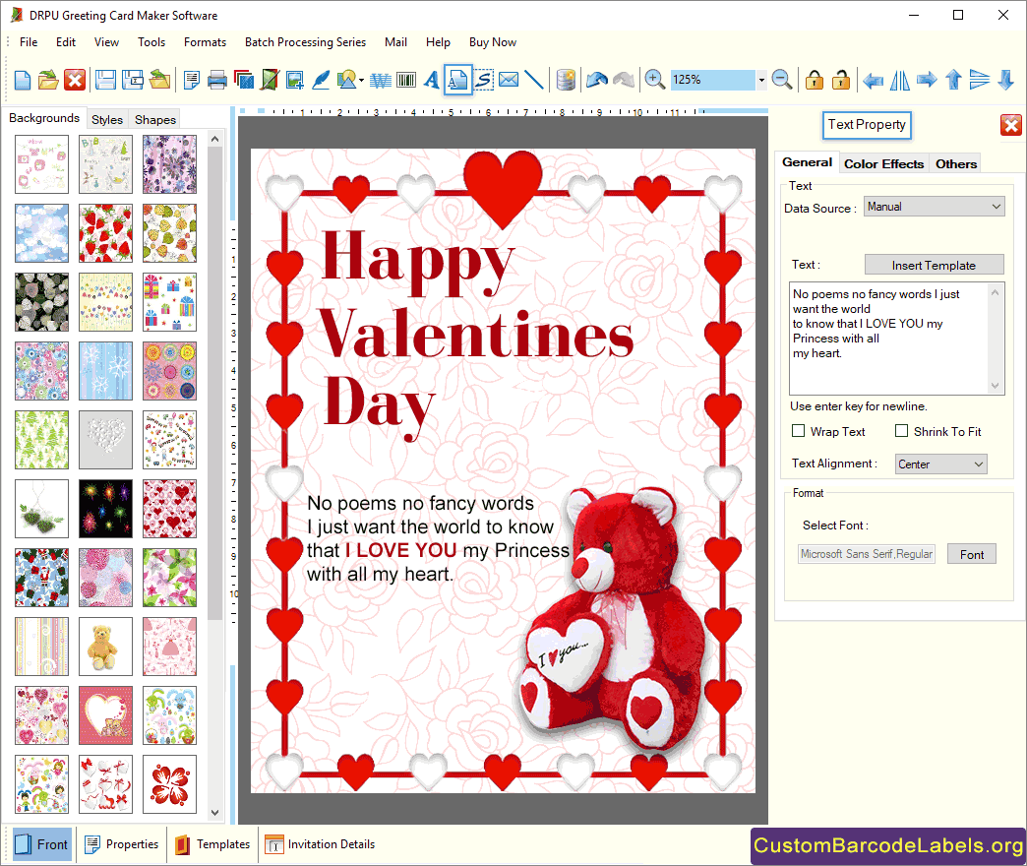Select the signature tool icon
This screenshot has width=1027, height=866.
click(x=483, y=80)
